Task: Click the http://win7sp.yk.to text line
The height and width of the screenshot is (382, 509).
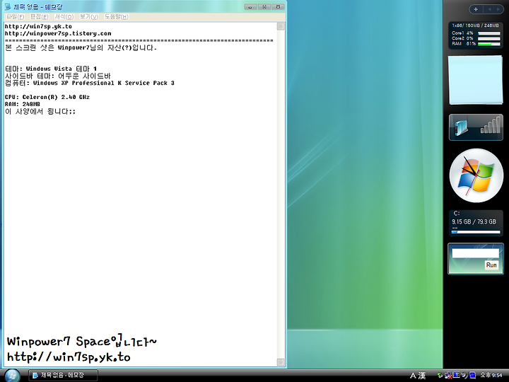Action: (x=38, y=26)
